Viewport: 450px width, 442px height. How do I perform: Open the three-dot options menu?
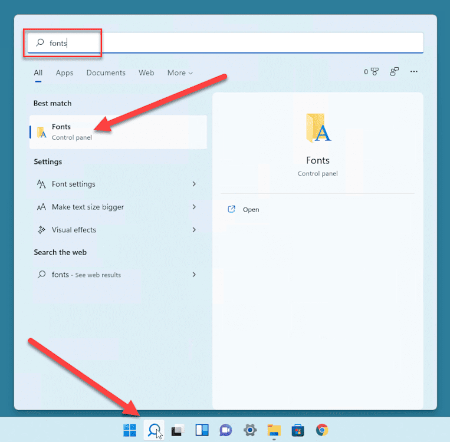click(414, 71)
